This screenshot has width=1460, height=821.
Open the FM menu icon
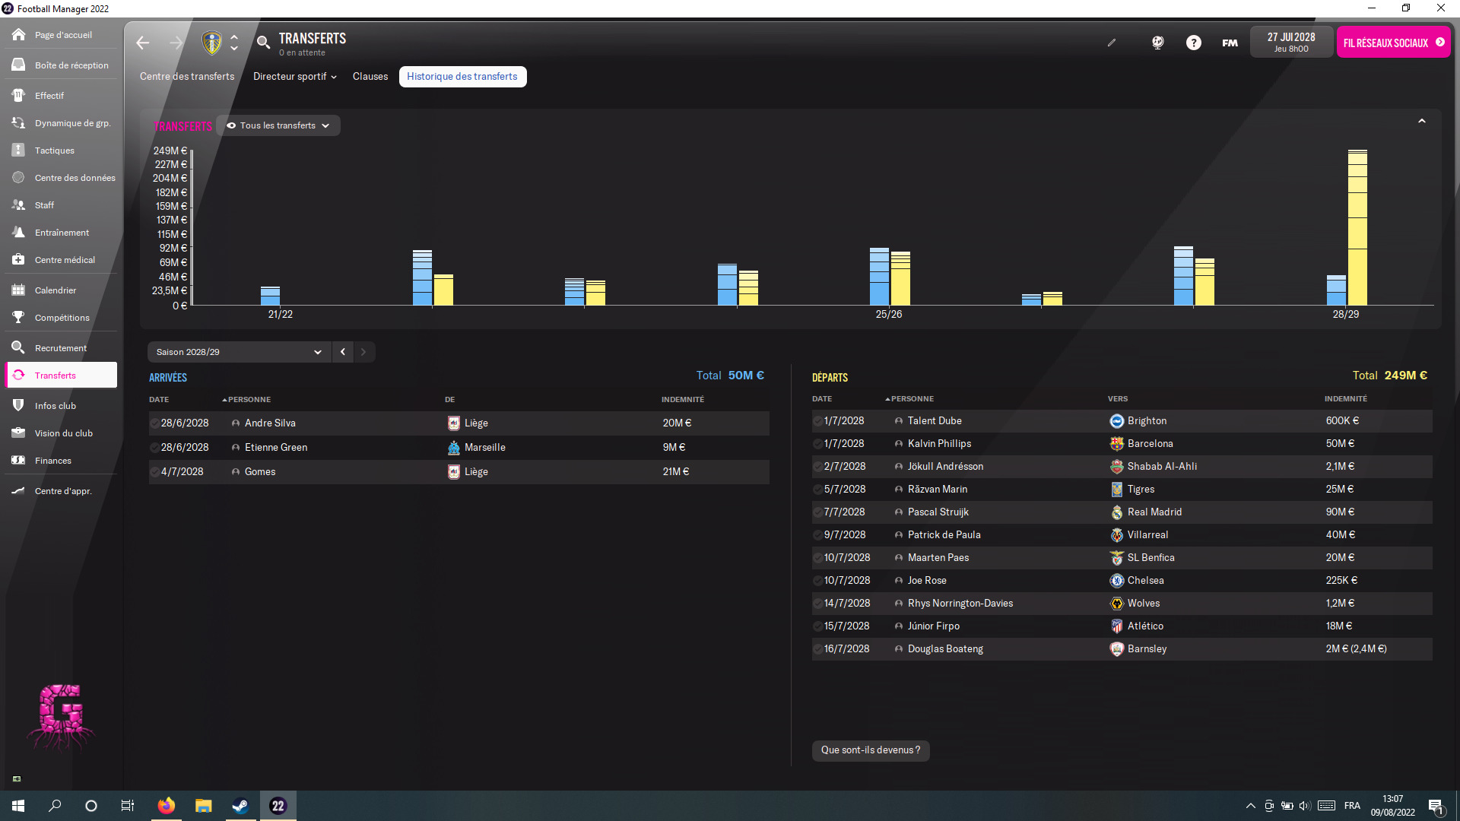[x=1230, y=43]
